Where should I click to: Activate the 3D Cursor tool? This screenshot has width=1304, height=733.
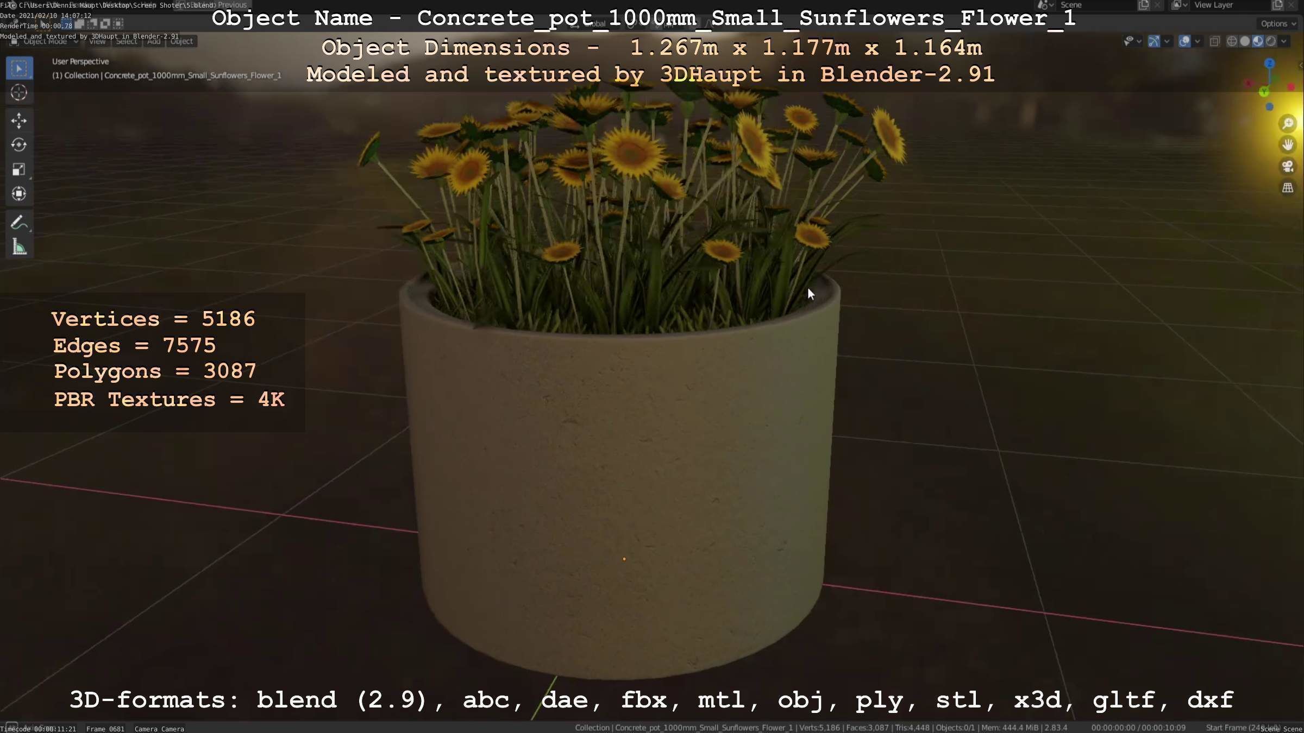click(19, 93)
